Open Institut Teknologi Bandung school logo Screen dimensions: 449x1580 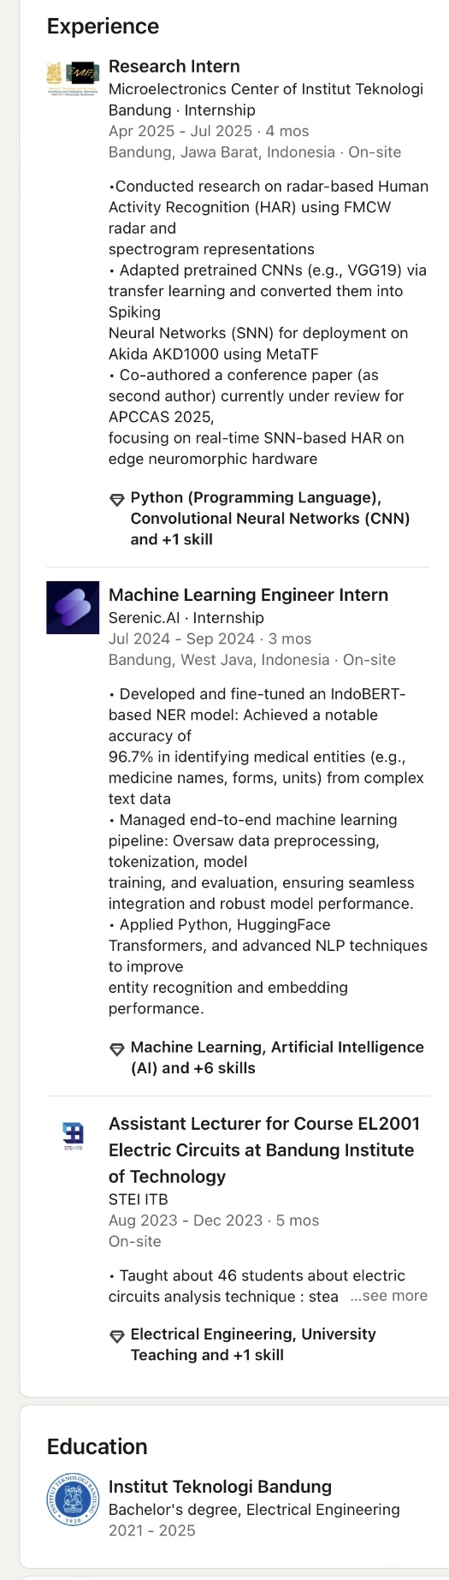pyautogui.click(x=73, y=1500)
